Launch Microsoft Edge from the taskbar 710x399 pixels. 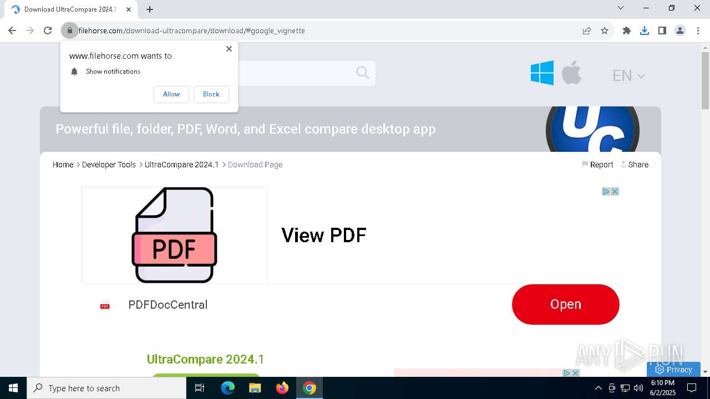tap(228, 388)
